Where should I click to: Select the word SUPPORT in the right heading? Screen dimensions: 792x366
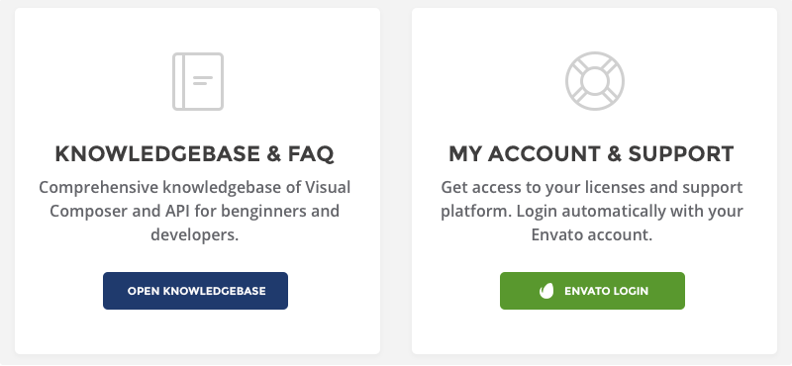pyautogui.click(x=681, y=154)
